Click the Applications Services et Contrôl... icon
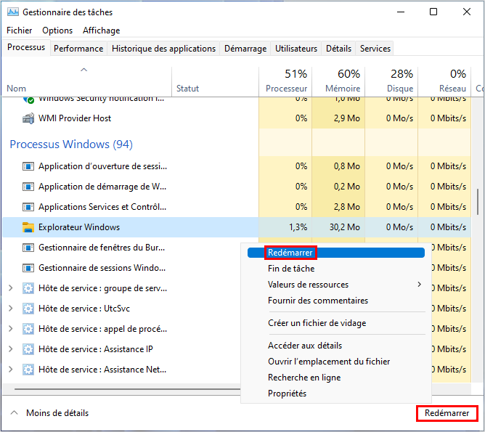 [x=28, y=207]
